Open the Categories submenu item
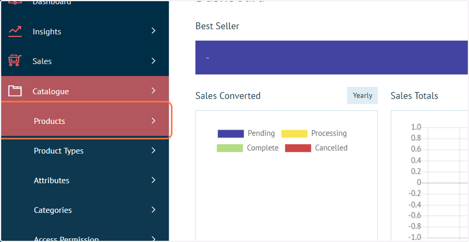Screen dimensions: 469x242 (x=85, y=210)
